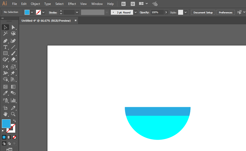This screenshot has height=151, width=246.
Task: Select the Mesh tool
Action: point(5,87)
